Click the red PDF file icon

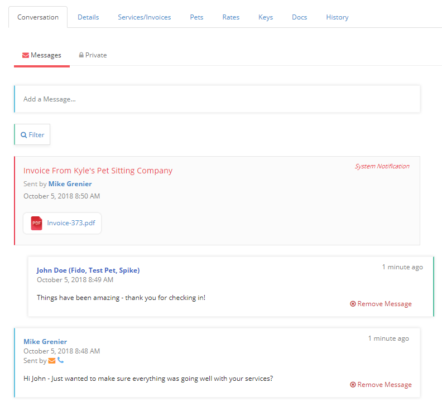36,223
